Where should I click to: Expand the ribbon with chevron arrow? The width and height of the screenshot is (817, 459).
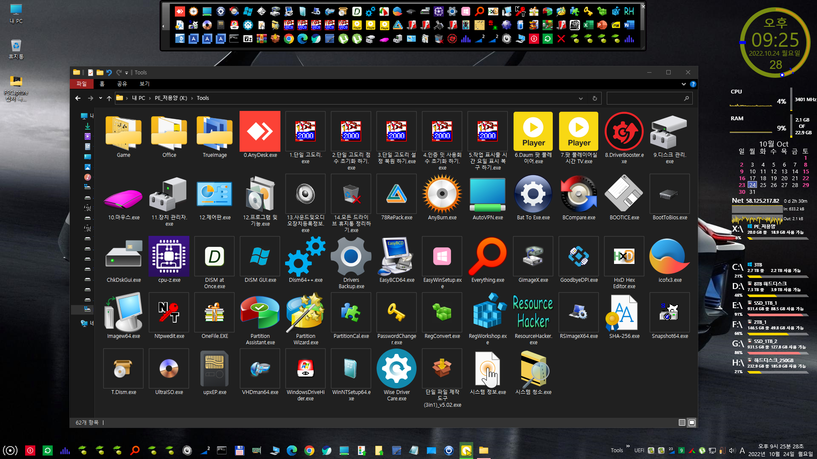pyautogui.click(x=683, y=84)
